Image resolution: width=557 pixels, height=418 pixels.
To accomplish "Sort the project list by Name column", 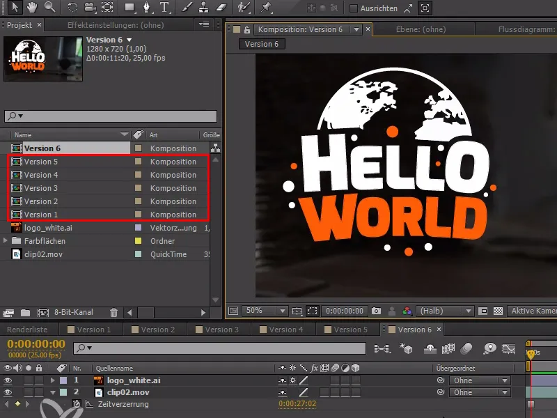I will click(23, 135).
